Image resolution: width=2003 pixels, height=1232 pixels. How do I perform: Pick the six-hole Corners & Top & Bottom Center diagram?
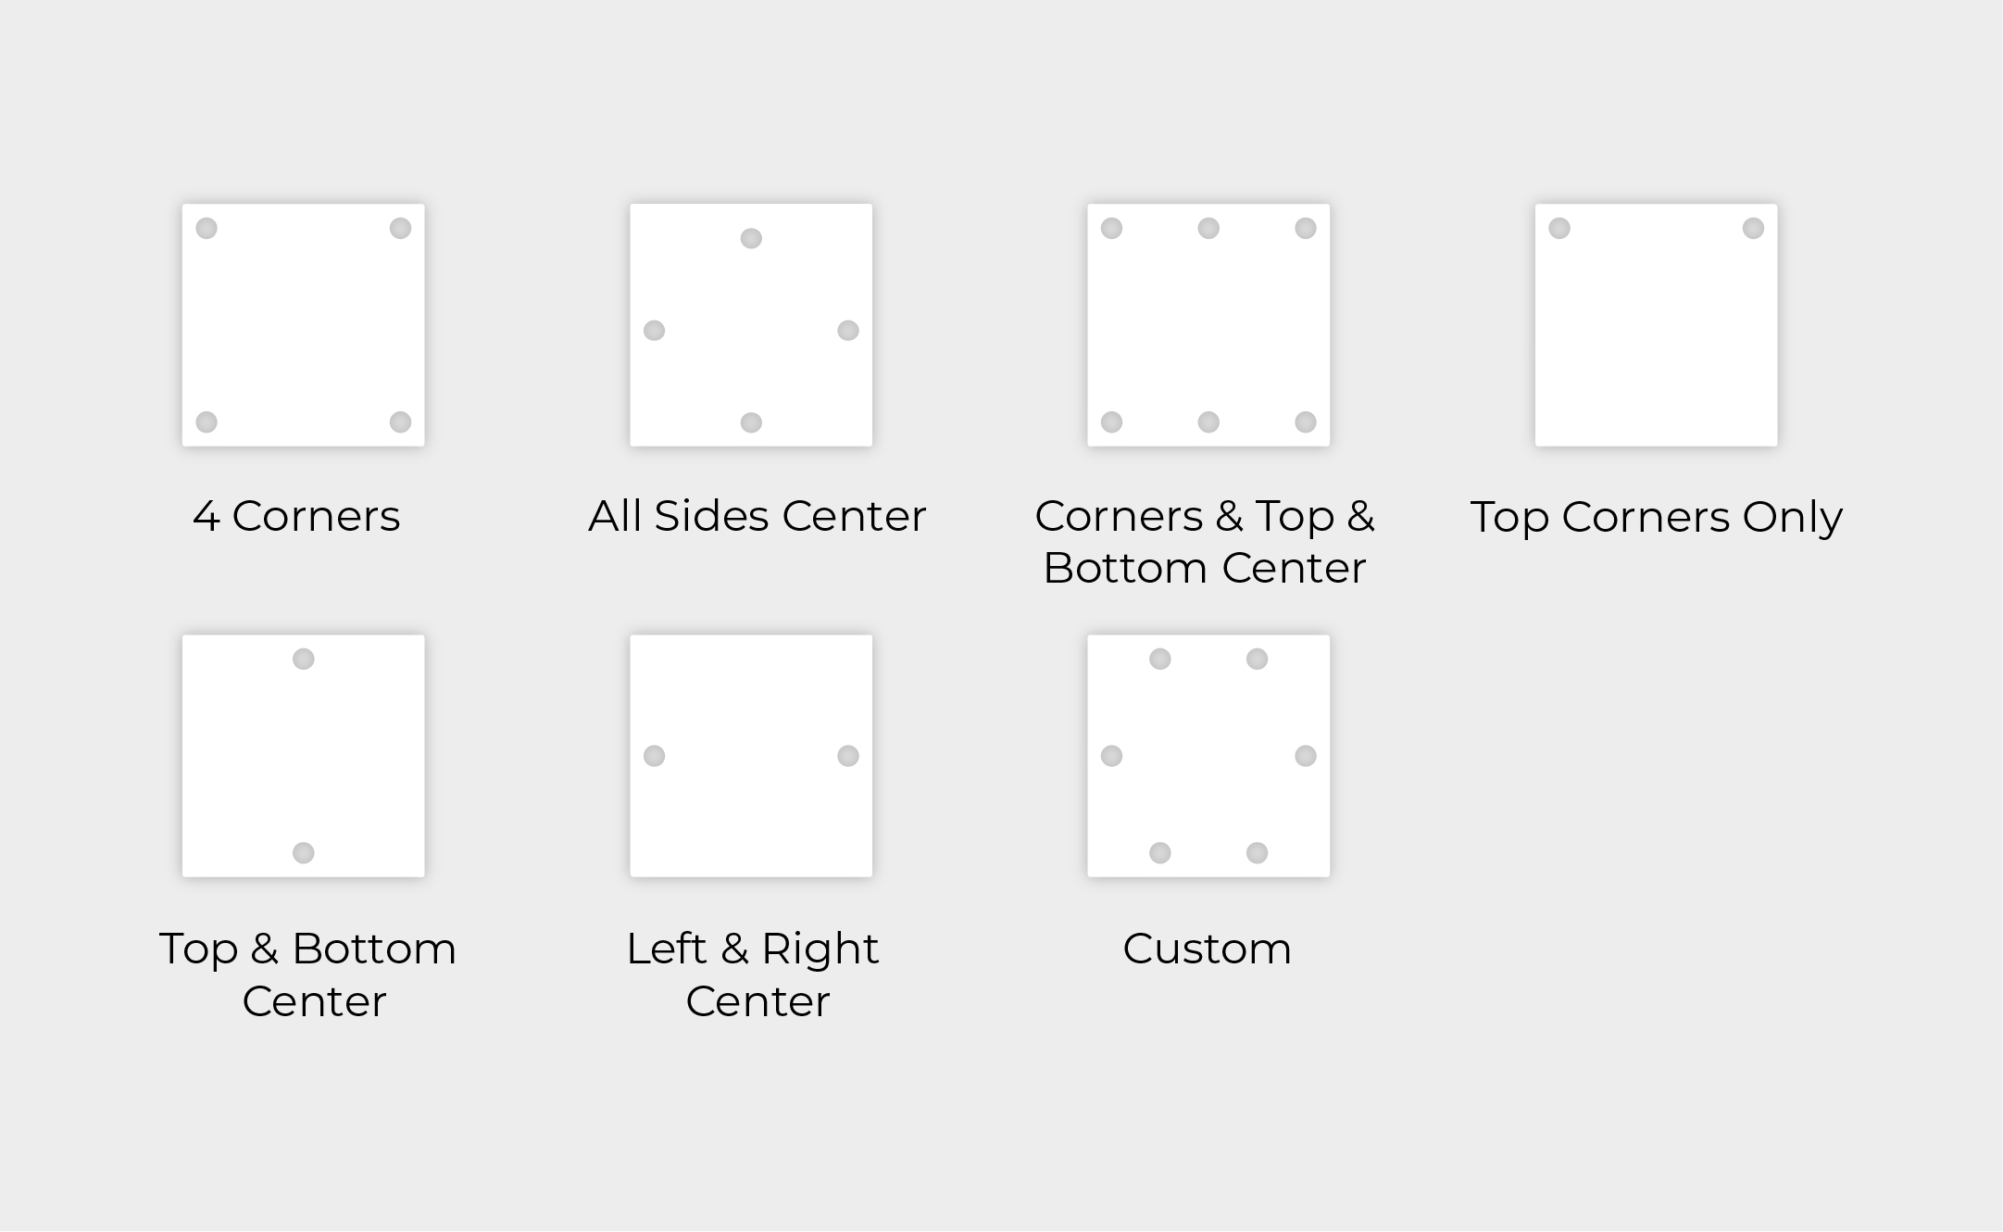[1208, 325]
